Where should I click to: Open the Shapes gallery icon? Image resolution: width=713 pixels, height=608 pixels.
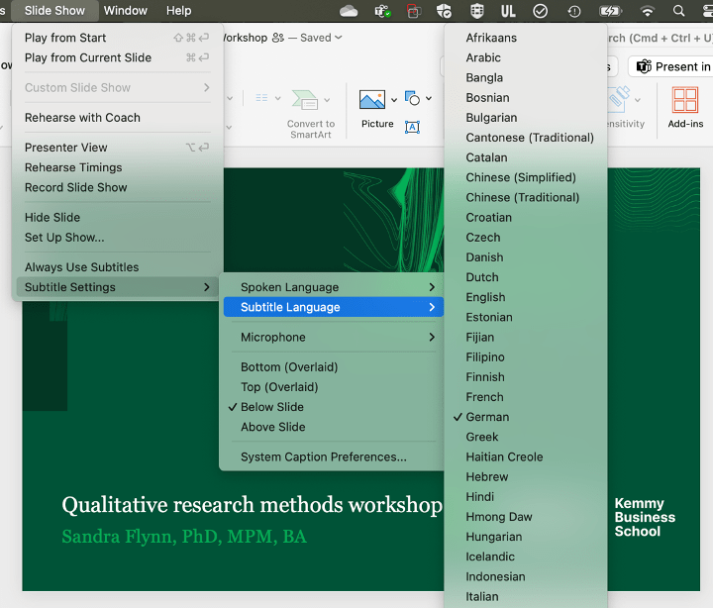coord(413,99)
